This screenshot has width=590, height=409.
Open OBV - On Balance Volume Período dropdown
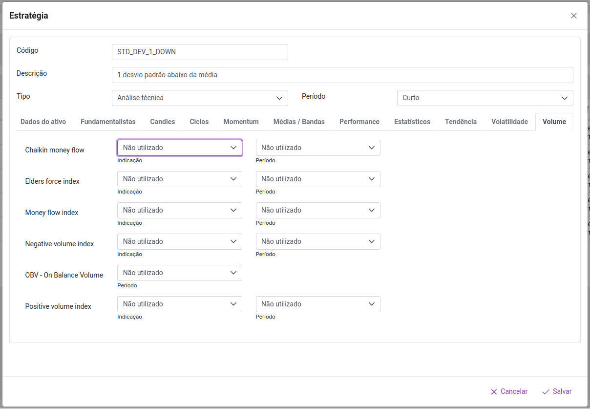coord(179,273)
